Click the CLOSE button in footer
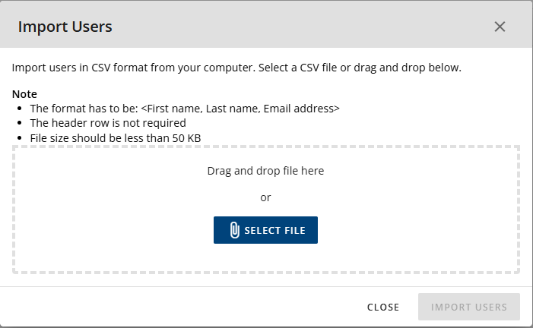The height and width of the screenshot is (328, 533). 383,307
